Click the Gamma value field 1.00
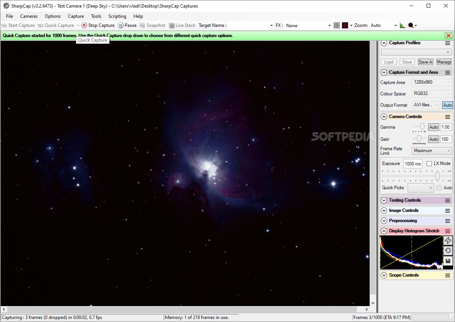Viewport: 455px width, 322px height. click(446, 127)
